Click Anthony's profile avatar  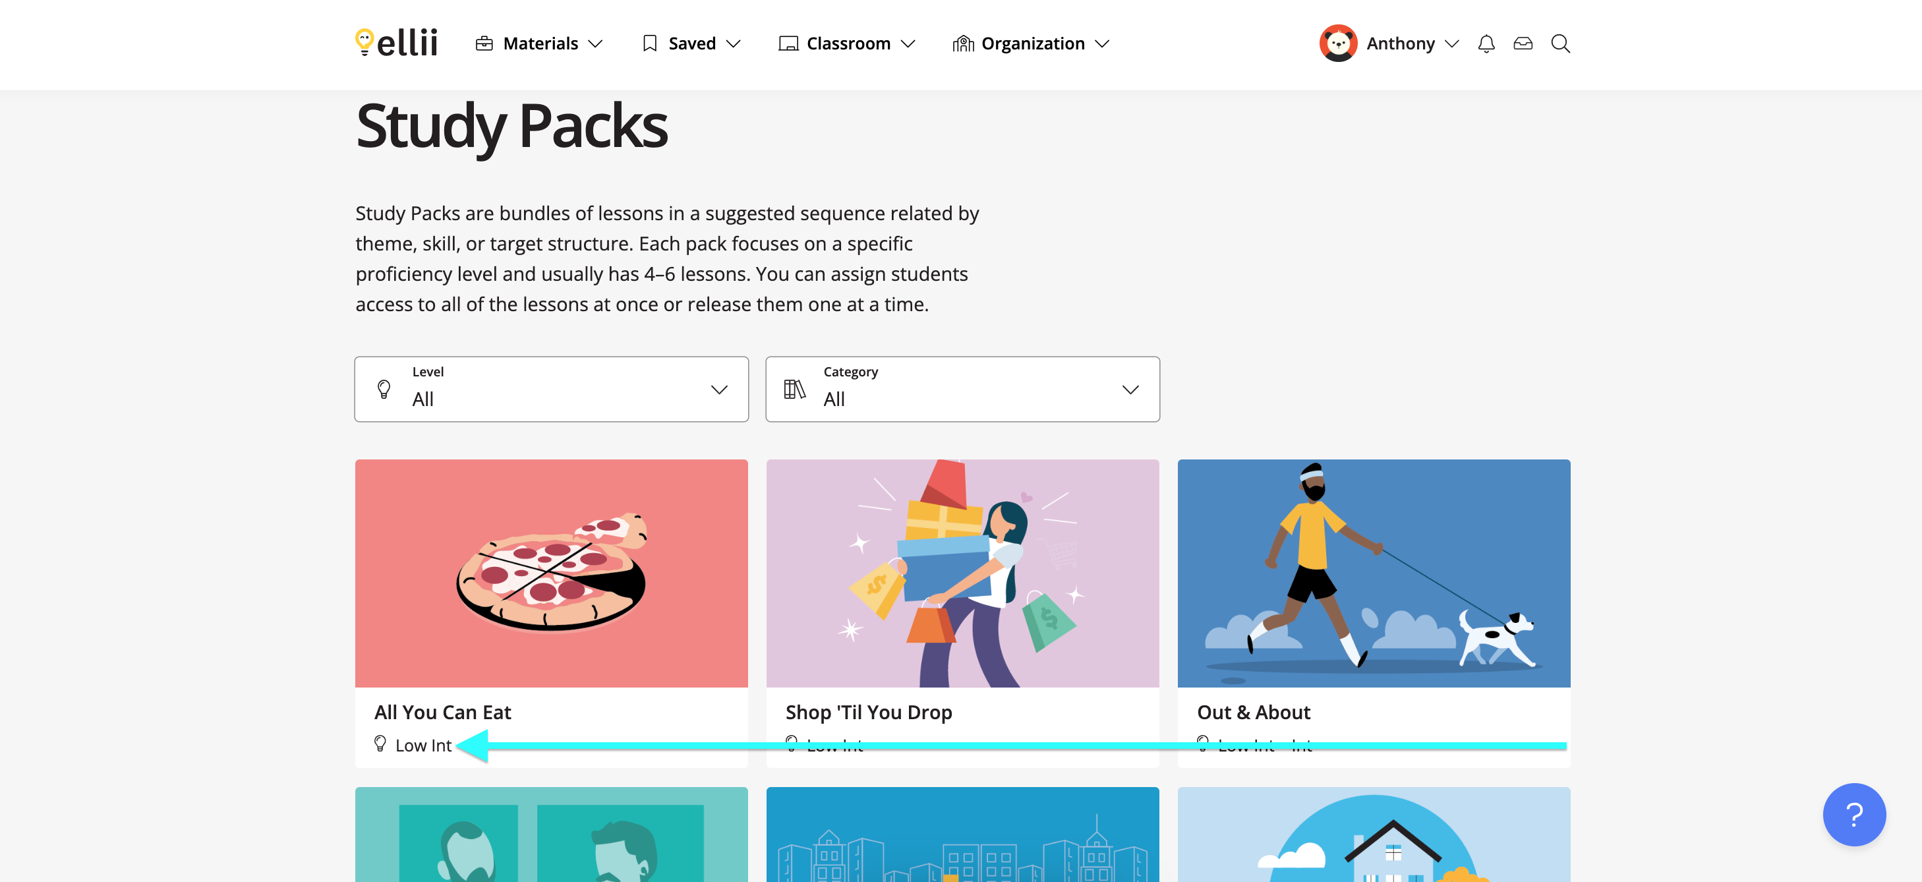click(1338, 44)
